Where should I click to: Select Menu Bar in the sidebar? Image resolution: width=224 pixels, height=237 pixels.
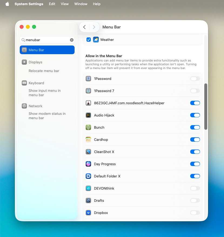[47, 50]
